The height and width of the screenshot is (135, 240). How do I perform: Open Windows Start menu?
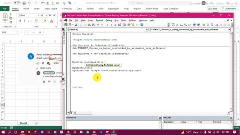tap(3, 132)
